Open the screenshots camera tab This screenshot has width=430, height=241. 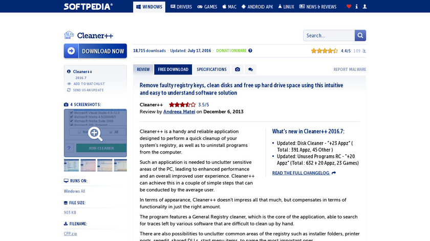tap(238, 69)
